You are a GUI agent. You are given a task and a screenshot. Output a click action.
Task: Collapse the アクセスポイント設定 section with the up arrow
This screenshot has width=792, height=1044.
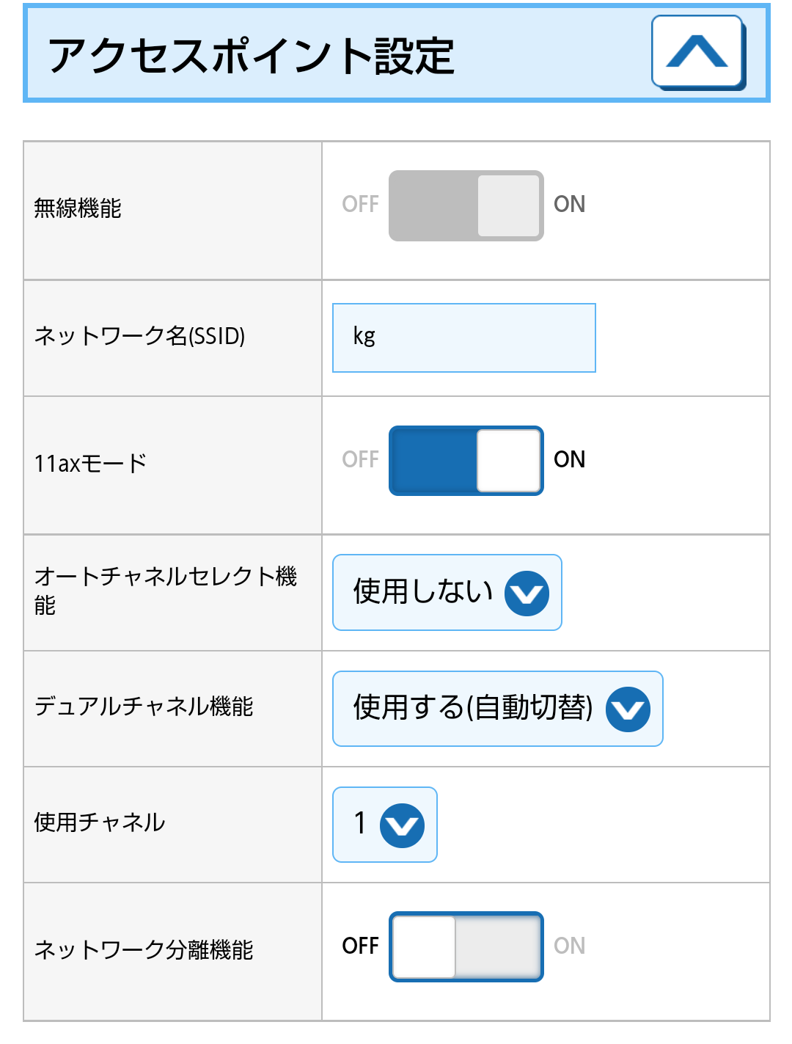(x=697, y=52)
